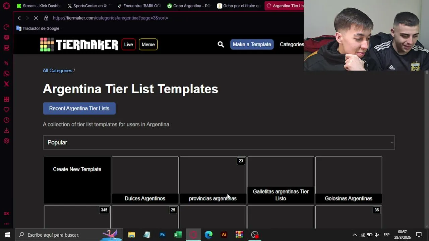This screenshot has width=429, height=241.
Task: Click the Windows taskbar search box
Action: (69, 235)
